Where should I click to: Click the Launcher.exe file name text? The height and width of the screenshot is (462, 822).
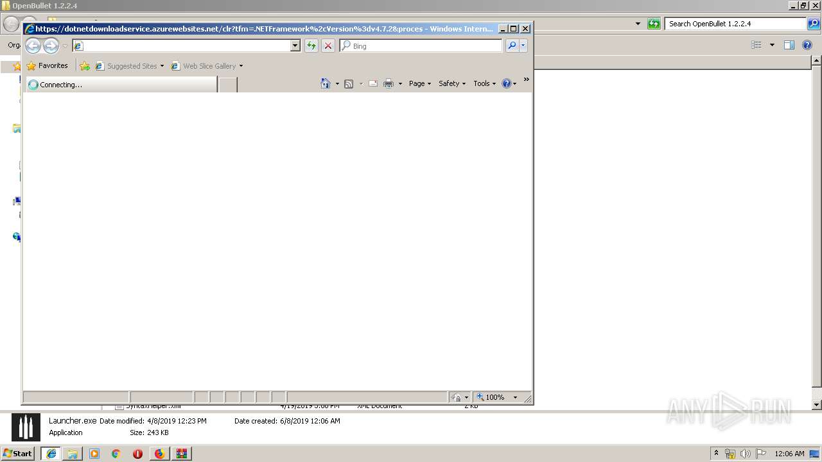pos(73,421)
